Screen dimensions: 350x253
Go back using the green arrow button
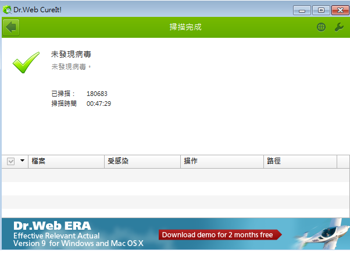click(11, 27)
